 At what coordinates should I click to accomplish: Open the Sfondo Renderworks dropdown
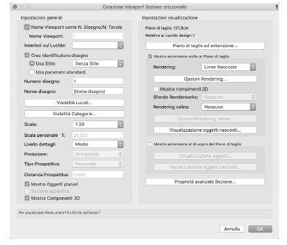click(x=229, y=97)
